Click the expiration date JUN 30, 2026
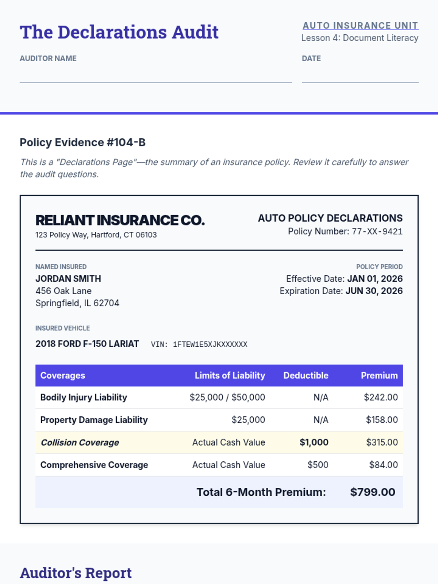This screenshot has height=584, width=438. (x=374, y=291)
